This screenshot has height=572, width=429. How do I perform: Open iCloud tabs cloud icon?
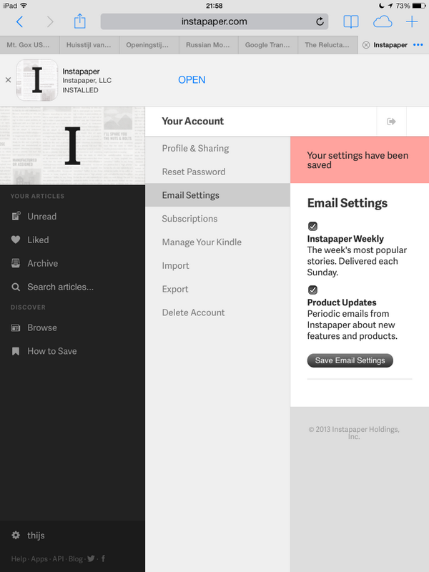(383, 22)
